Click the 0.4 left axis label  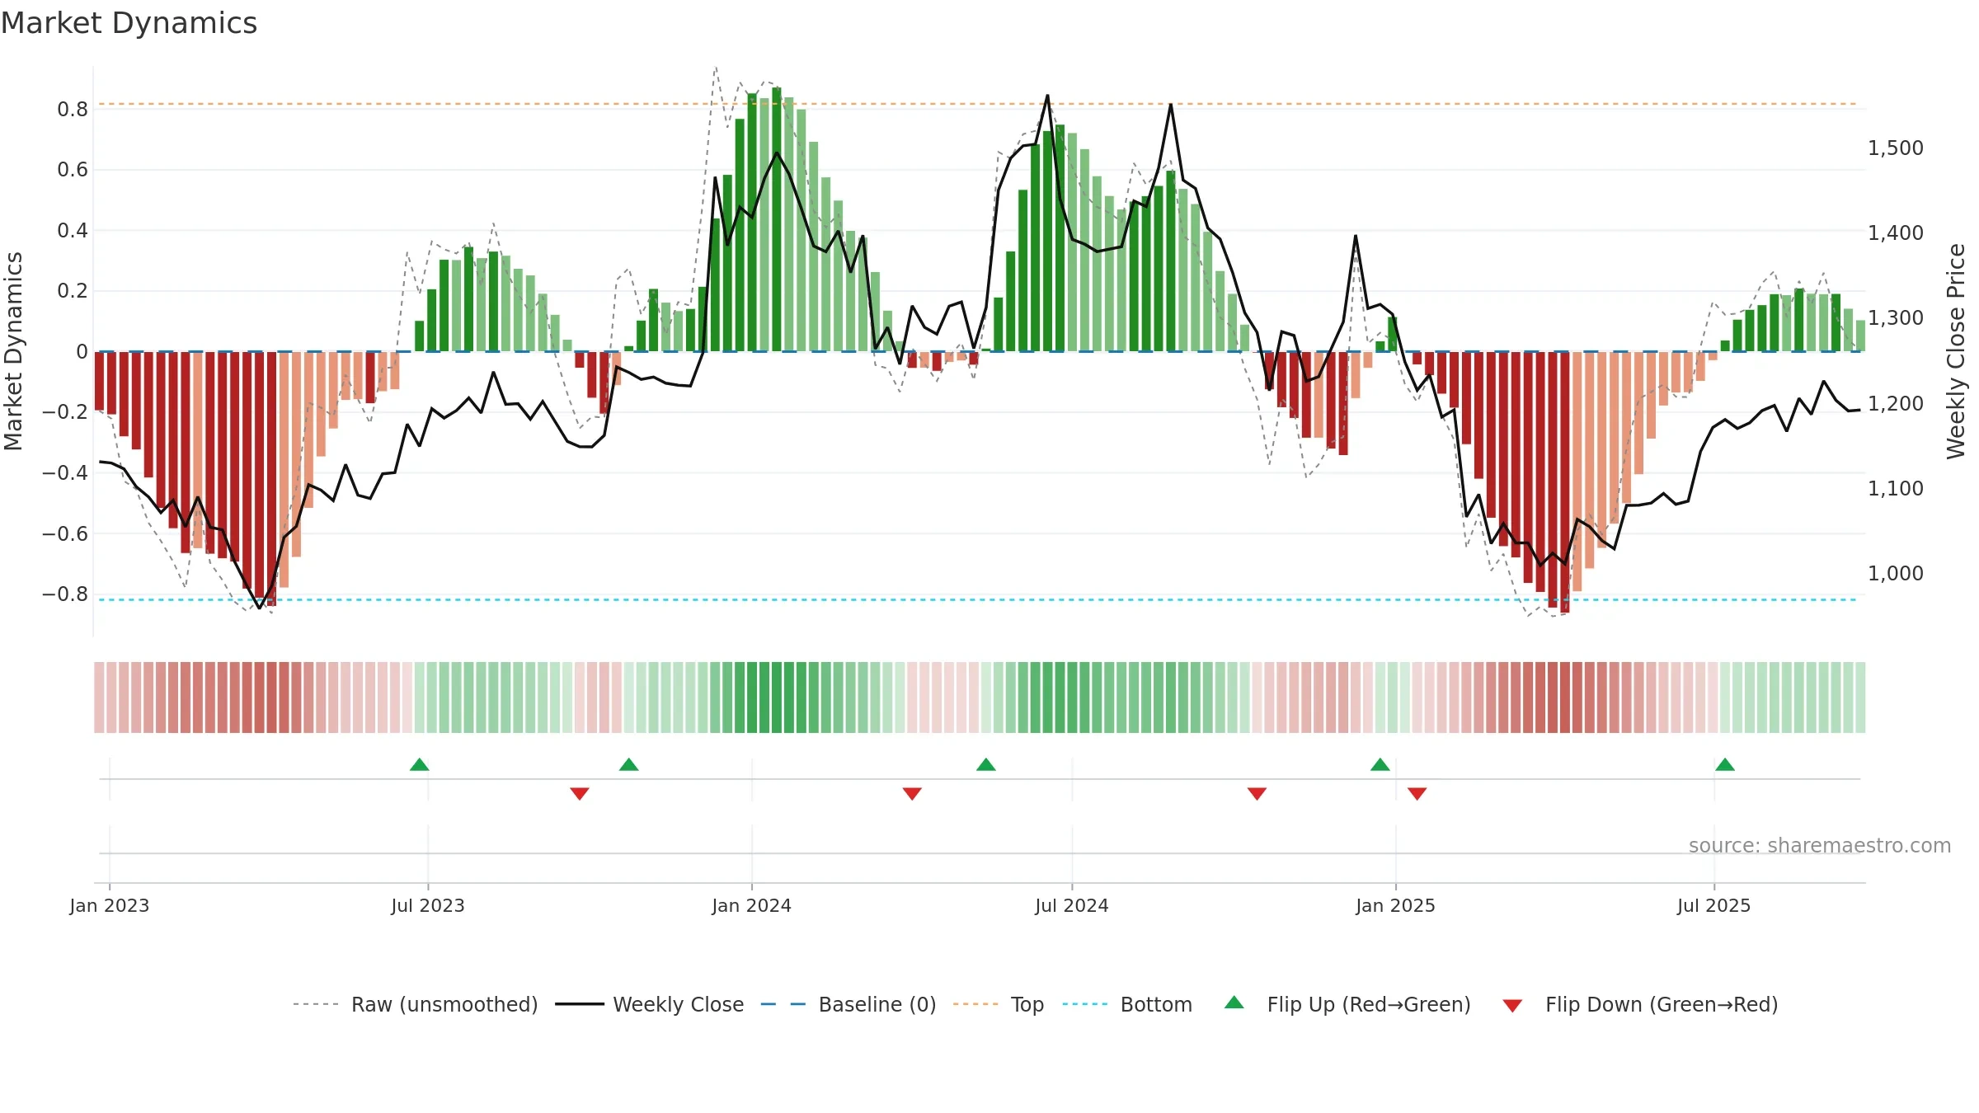tap(73, 231)
